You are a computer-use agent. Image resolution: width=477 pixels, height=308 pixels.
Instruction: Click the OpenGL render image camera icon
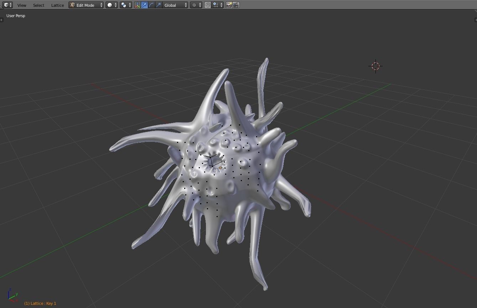[229, 5]
